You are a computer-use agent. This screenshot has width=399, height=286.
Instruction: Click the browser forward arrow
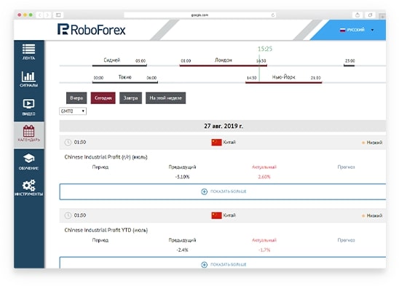tap(47, 15)
